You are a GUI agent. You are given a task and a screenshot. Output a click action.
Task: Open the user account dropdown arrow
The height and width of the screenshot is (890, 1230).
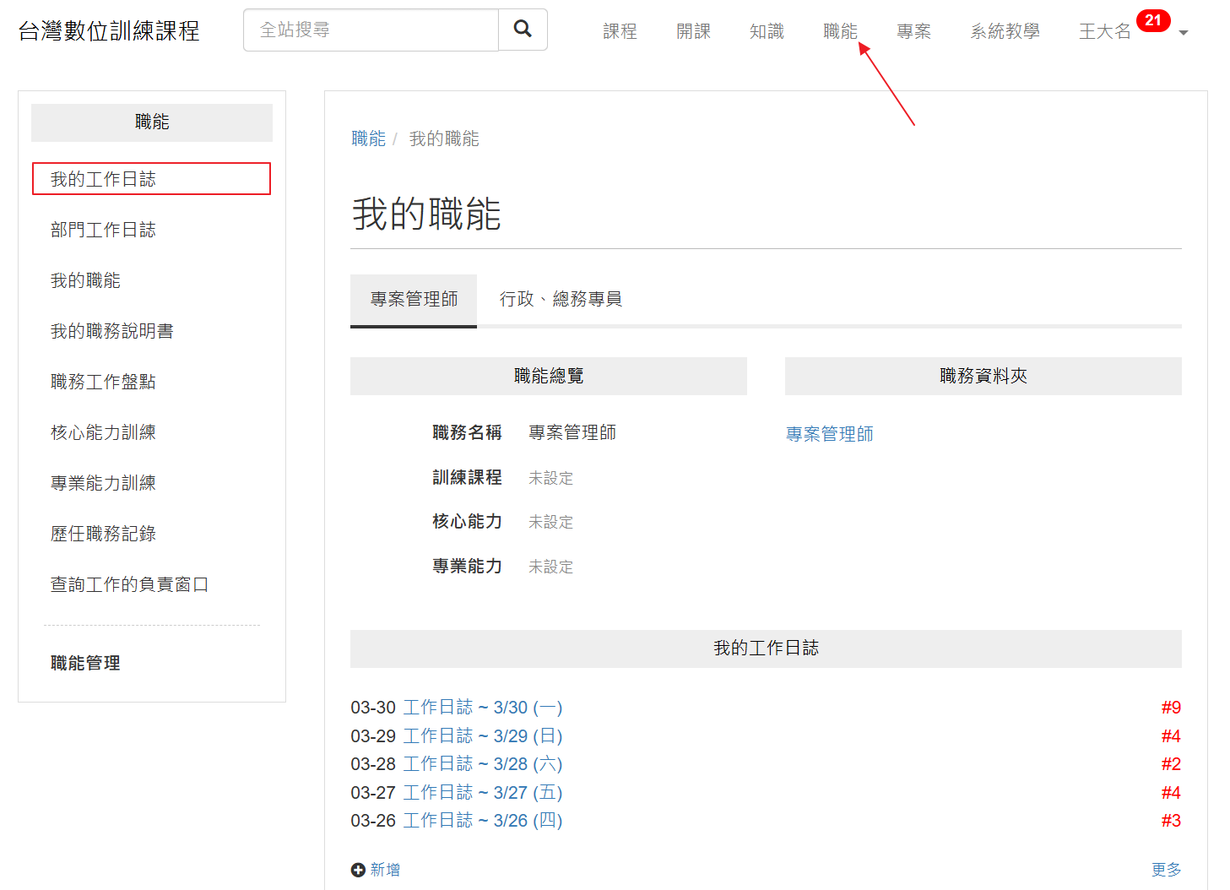tap(1184, 33)
